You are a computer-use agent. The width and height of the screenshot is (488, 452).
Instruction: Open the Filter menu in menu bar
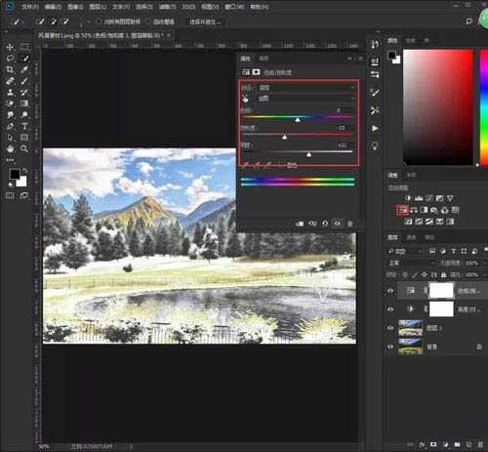(x=167, y=7)
